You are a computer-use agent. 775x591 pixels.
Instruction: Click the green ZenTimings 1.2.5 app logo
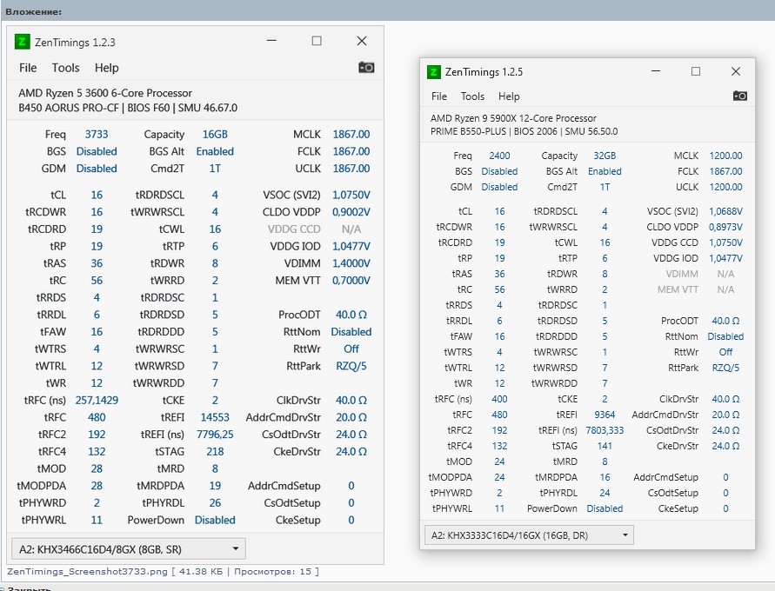point(433,72)
